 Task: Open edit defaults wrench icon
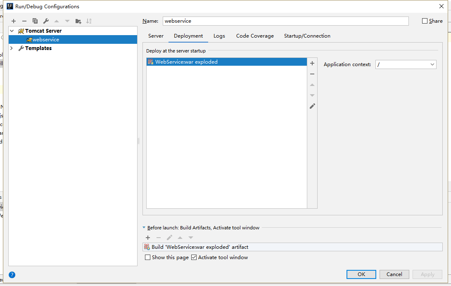click(x=46, y=21)
